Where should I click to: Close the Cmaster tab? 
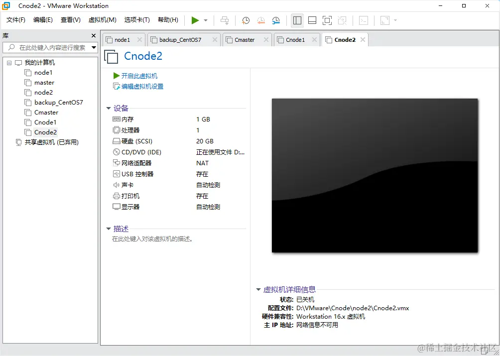click(266, 40)
